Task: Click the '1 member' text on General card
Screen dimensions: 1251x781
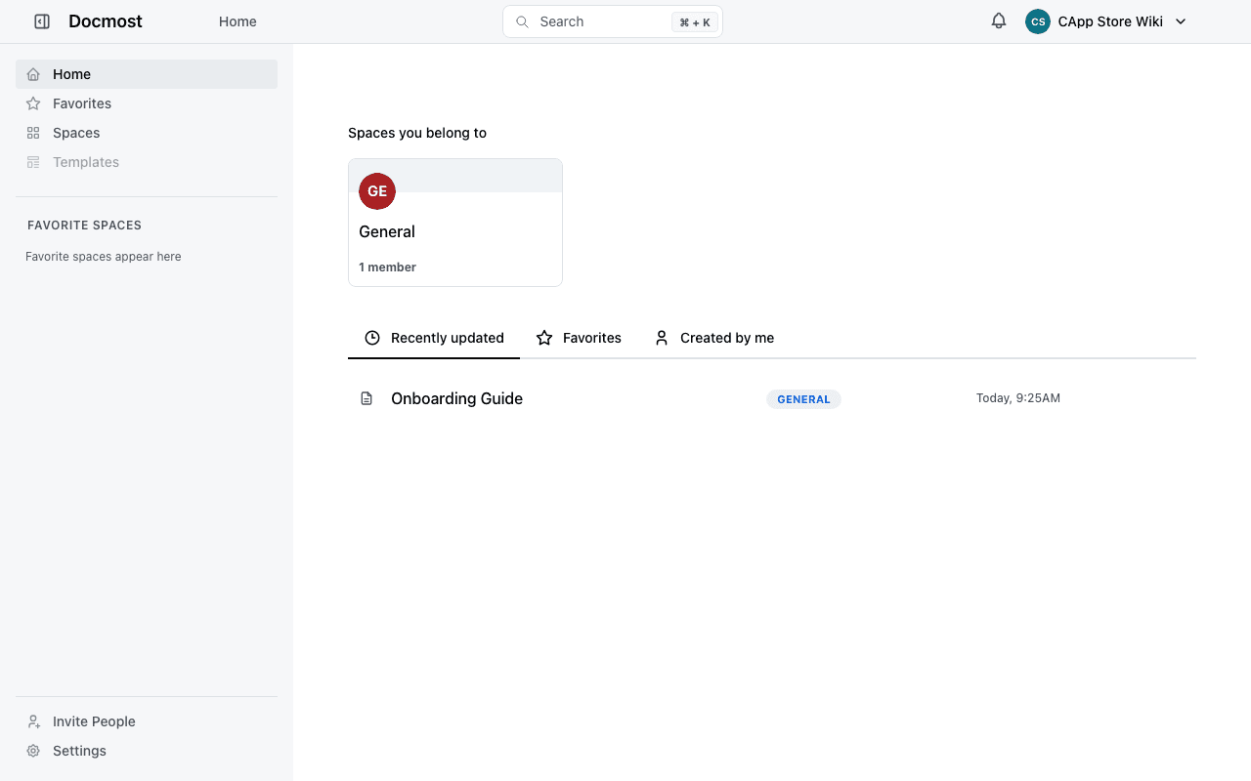Action: [x=387, y=267]
